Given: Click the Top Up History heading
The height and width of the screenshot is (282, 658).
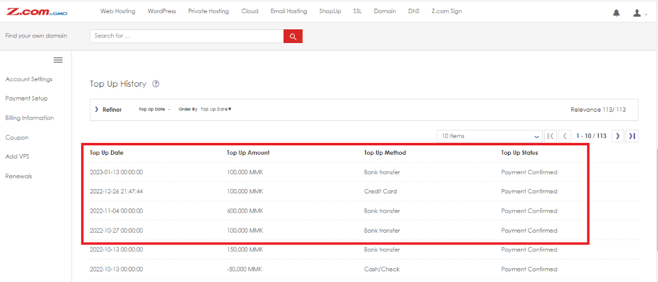Looking at the screenshot, I should coord(118,84).
